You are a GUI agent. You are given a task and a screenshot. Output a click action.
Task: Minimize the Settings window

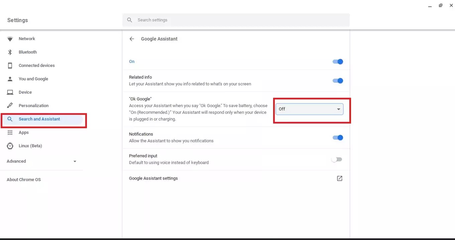(x=430, y=6)
